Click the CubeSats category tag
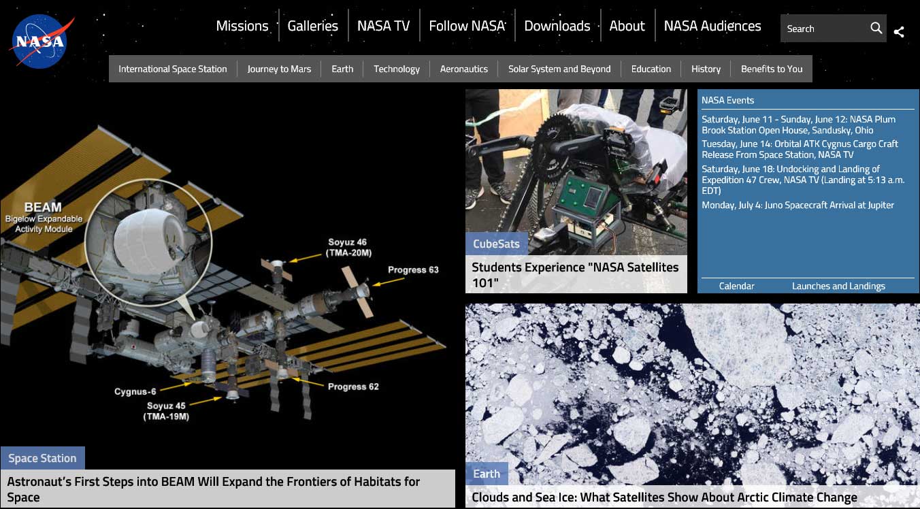The image size is (920, 509). [496, 244]
